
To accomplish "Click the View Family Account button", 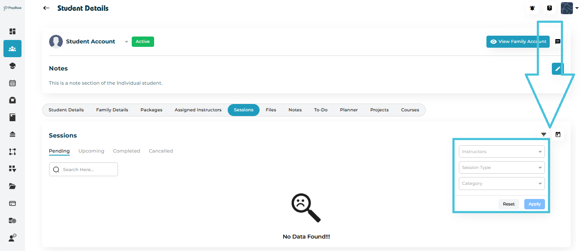I will pos(518,42).
